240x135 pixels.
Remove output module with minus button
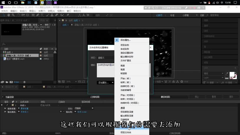pyautogui.click(x=64, y=111)
